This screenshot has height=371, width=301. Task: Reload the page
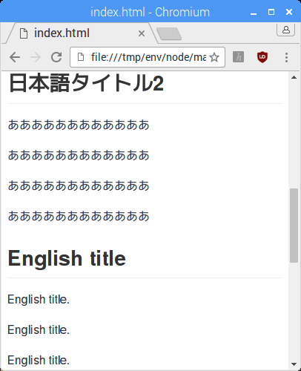pyautogui.click(x=56, y=57)
